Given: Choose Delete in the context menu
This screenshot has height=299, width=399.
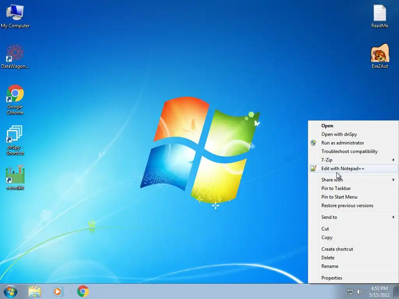Looking at the screenshot, I should coord(353,258).
